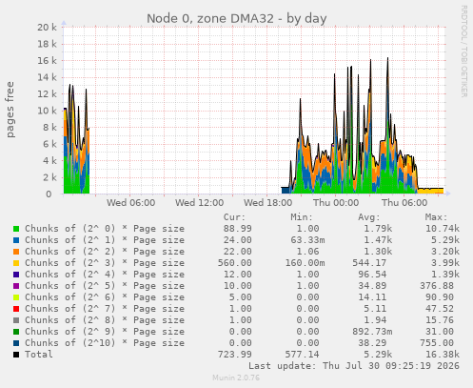
Task: Click the Total average value 5.29k
Action: point(378,355)
